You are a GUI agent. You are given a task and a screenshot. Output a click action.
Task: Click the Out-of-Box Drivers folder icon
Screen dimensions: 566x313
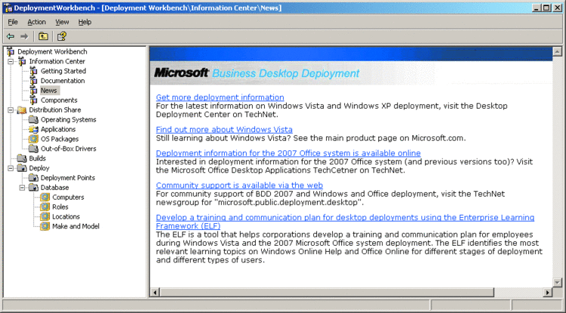(x=33, y=149)
